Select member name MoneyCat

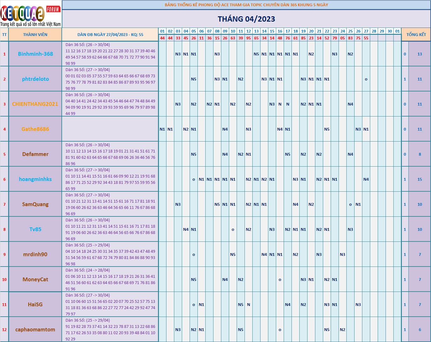(x=35, y=279)
